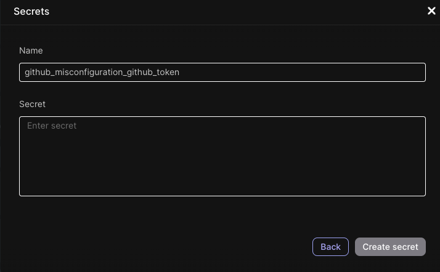This screenshot has width=440, height=272.
Task: Click inside the large Secret textarea
Action: coord(222,160)
